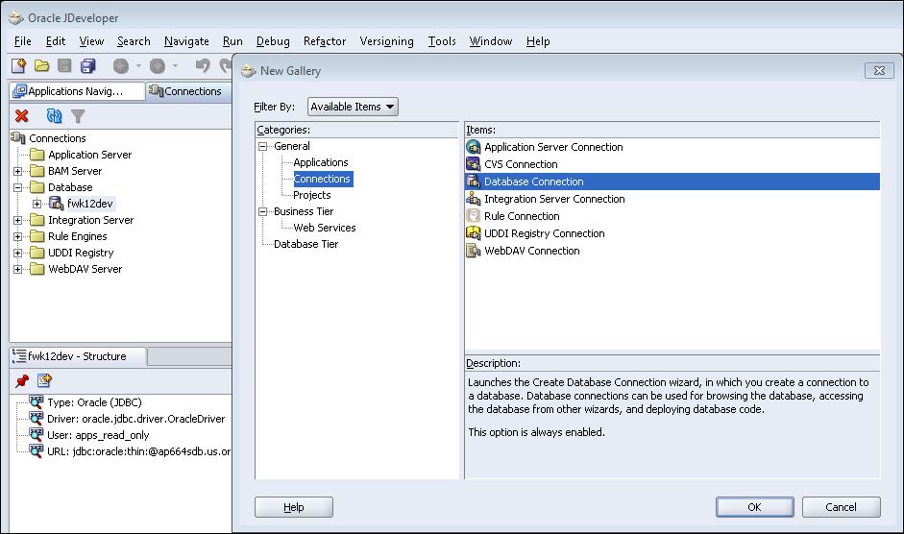Click the Back navigation toolbar button
This screenshot has width=904, height=534.
click(121, 66)
